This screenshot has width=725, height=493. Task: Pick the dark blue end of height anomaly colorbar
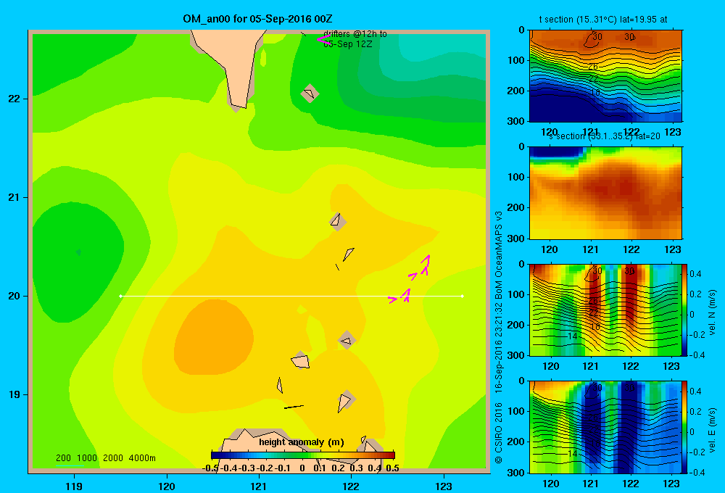click(x=216, y=455)
